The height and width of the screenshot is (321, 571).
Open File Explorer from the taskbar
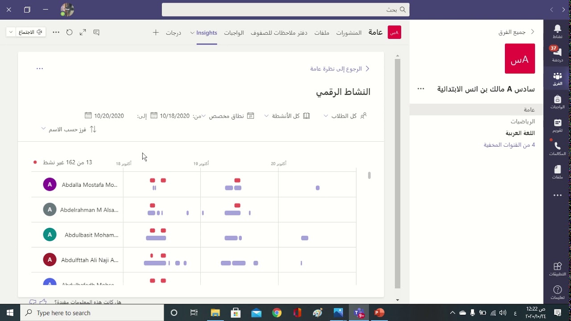[215, 313]
